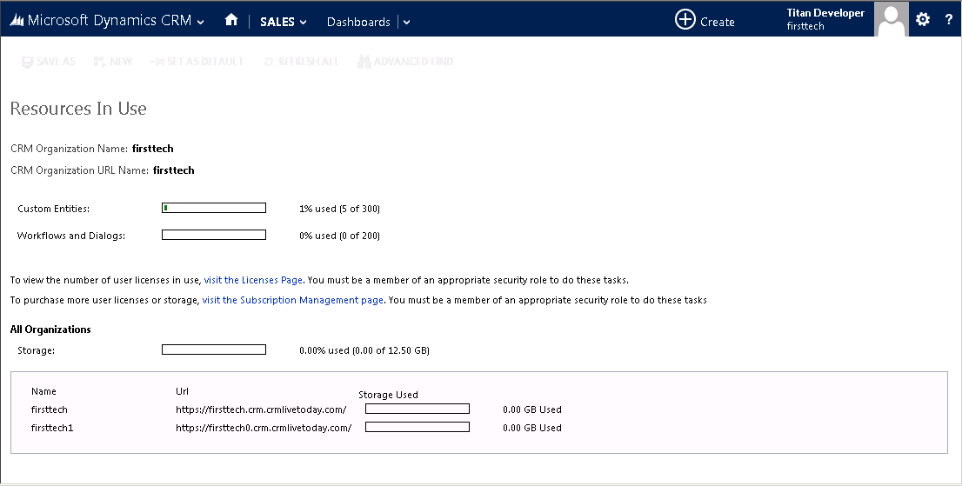Click the user profile avatar picture
The height and width of the screenshot is (486, 962).
tap(892, 19)
